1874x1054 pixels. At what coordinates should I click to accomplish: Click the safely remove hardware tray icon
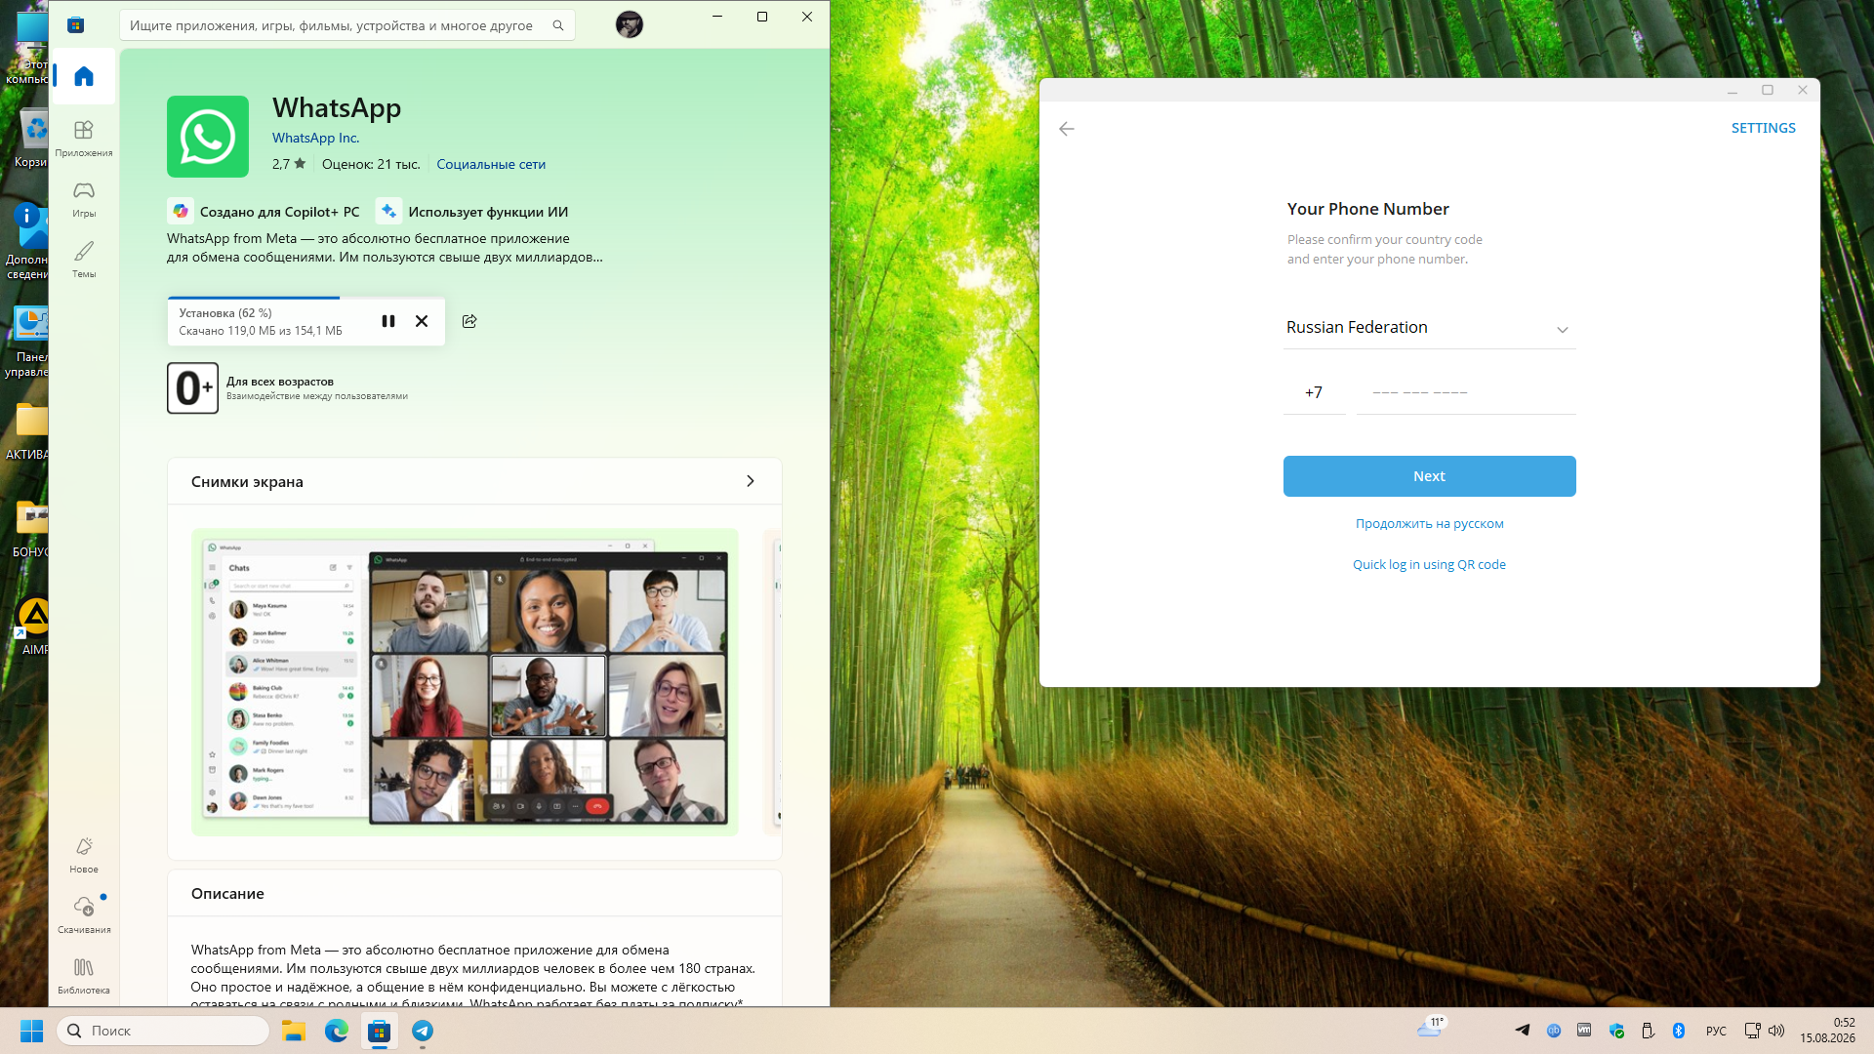click(1648, 1031)
